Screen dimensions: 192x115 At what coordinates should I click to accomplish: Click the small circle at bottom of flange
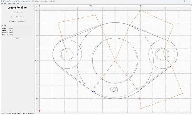coord(115,89)
